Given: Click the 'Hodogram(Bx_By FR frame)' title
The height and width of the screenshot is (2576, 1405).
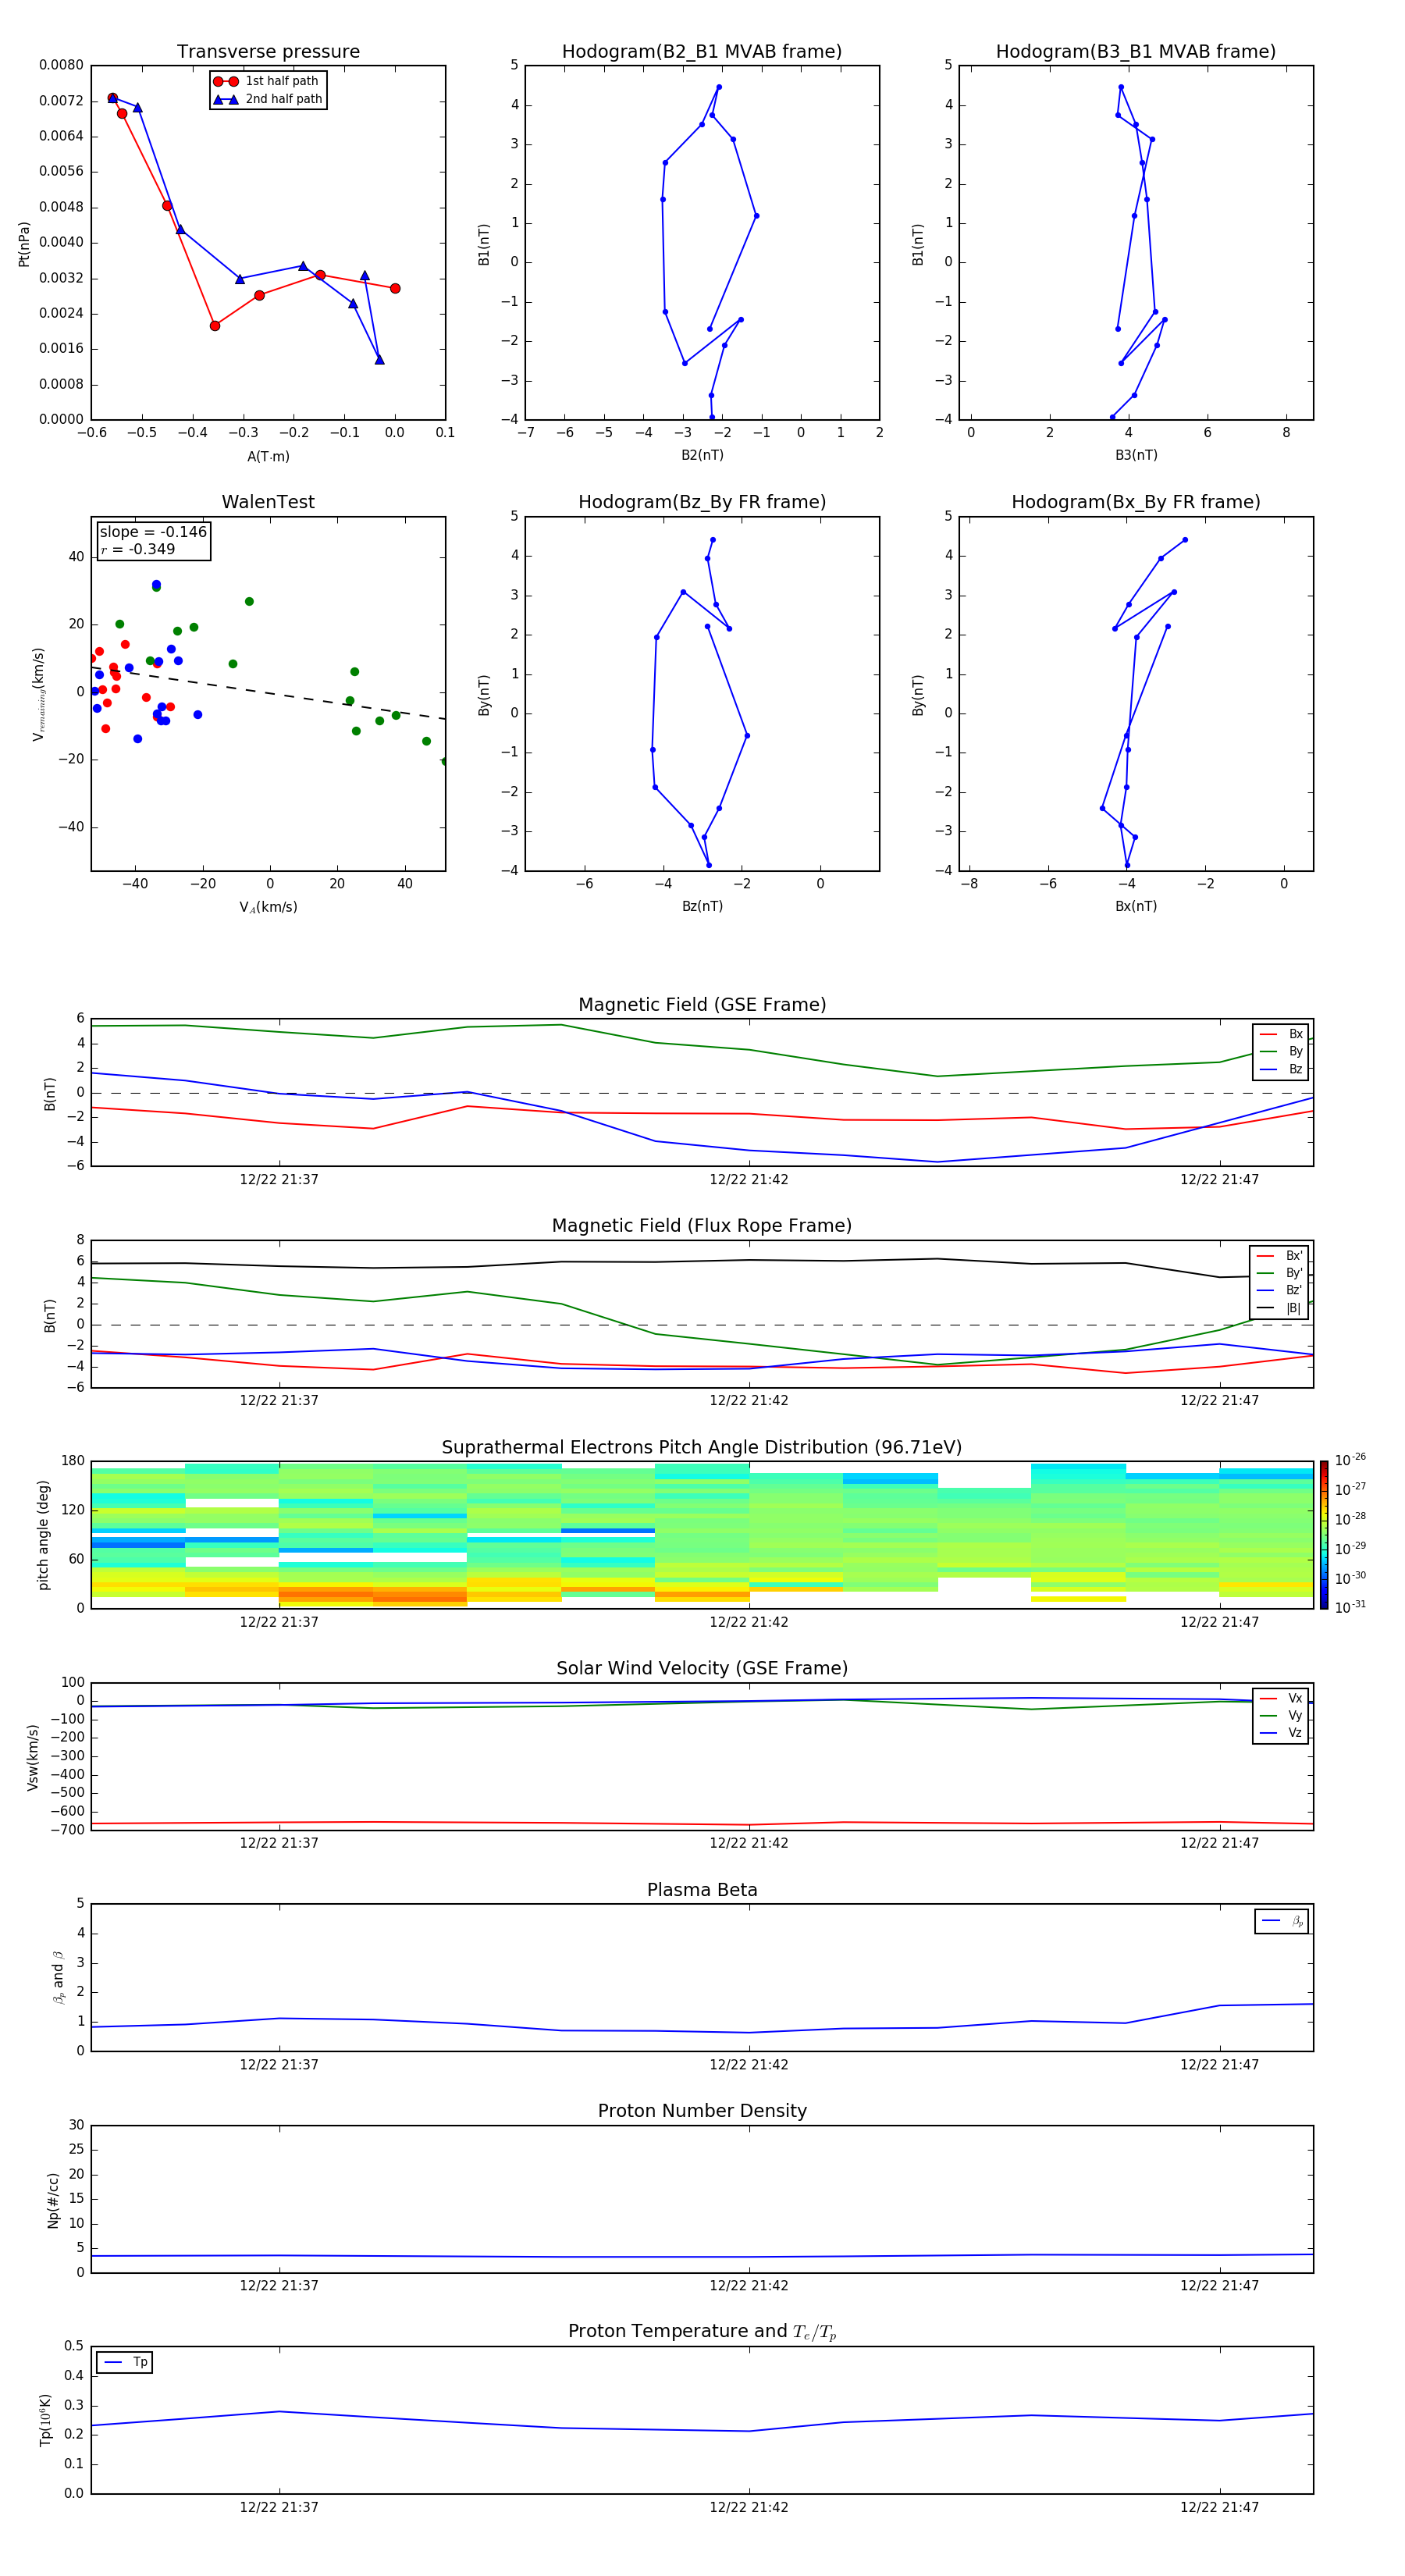Looking at the screenshot, I should (x=1136, y=502).
